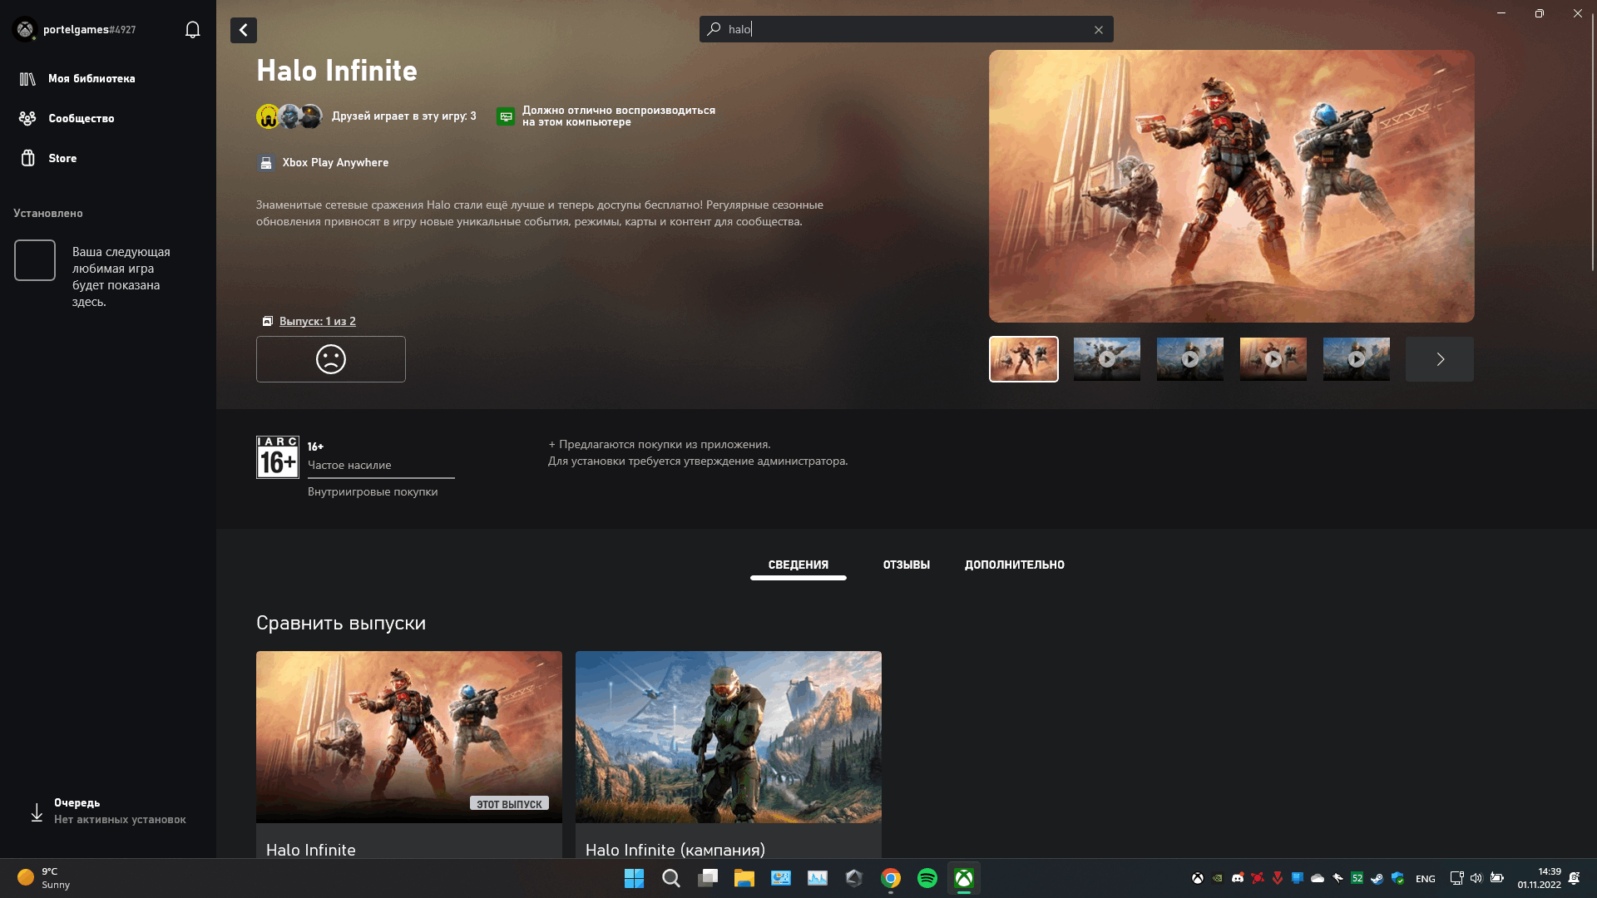Click the back arrow button
The height and width of the screenshot is (898, 1597).
point(243,30)
